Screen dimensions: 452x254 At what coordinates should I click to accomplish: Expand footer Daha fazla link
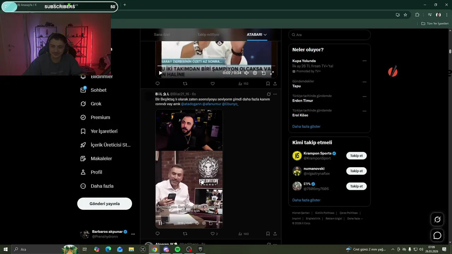pos(355,218)
